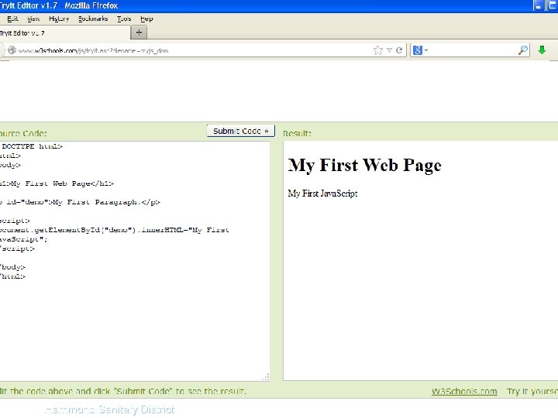The width and height of the screenshot is (558, 418).
Task: Open the Help menu
Action: tap(146, 19)
